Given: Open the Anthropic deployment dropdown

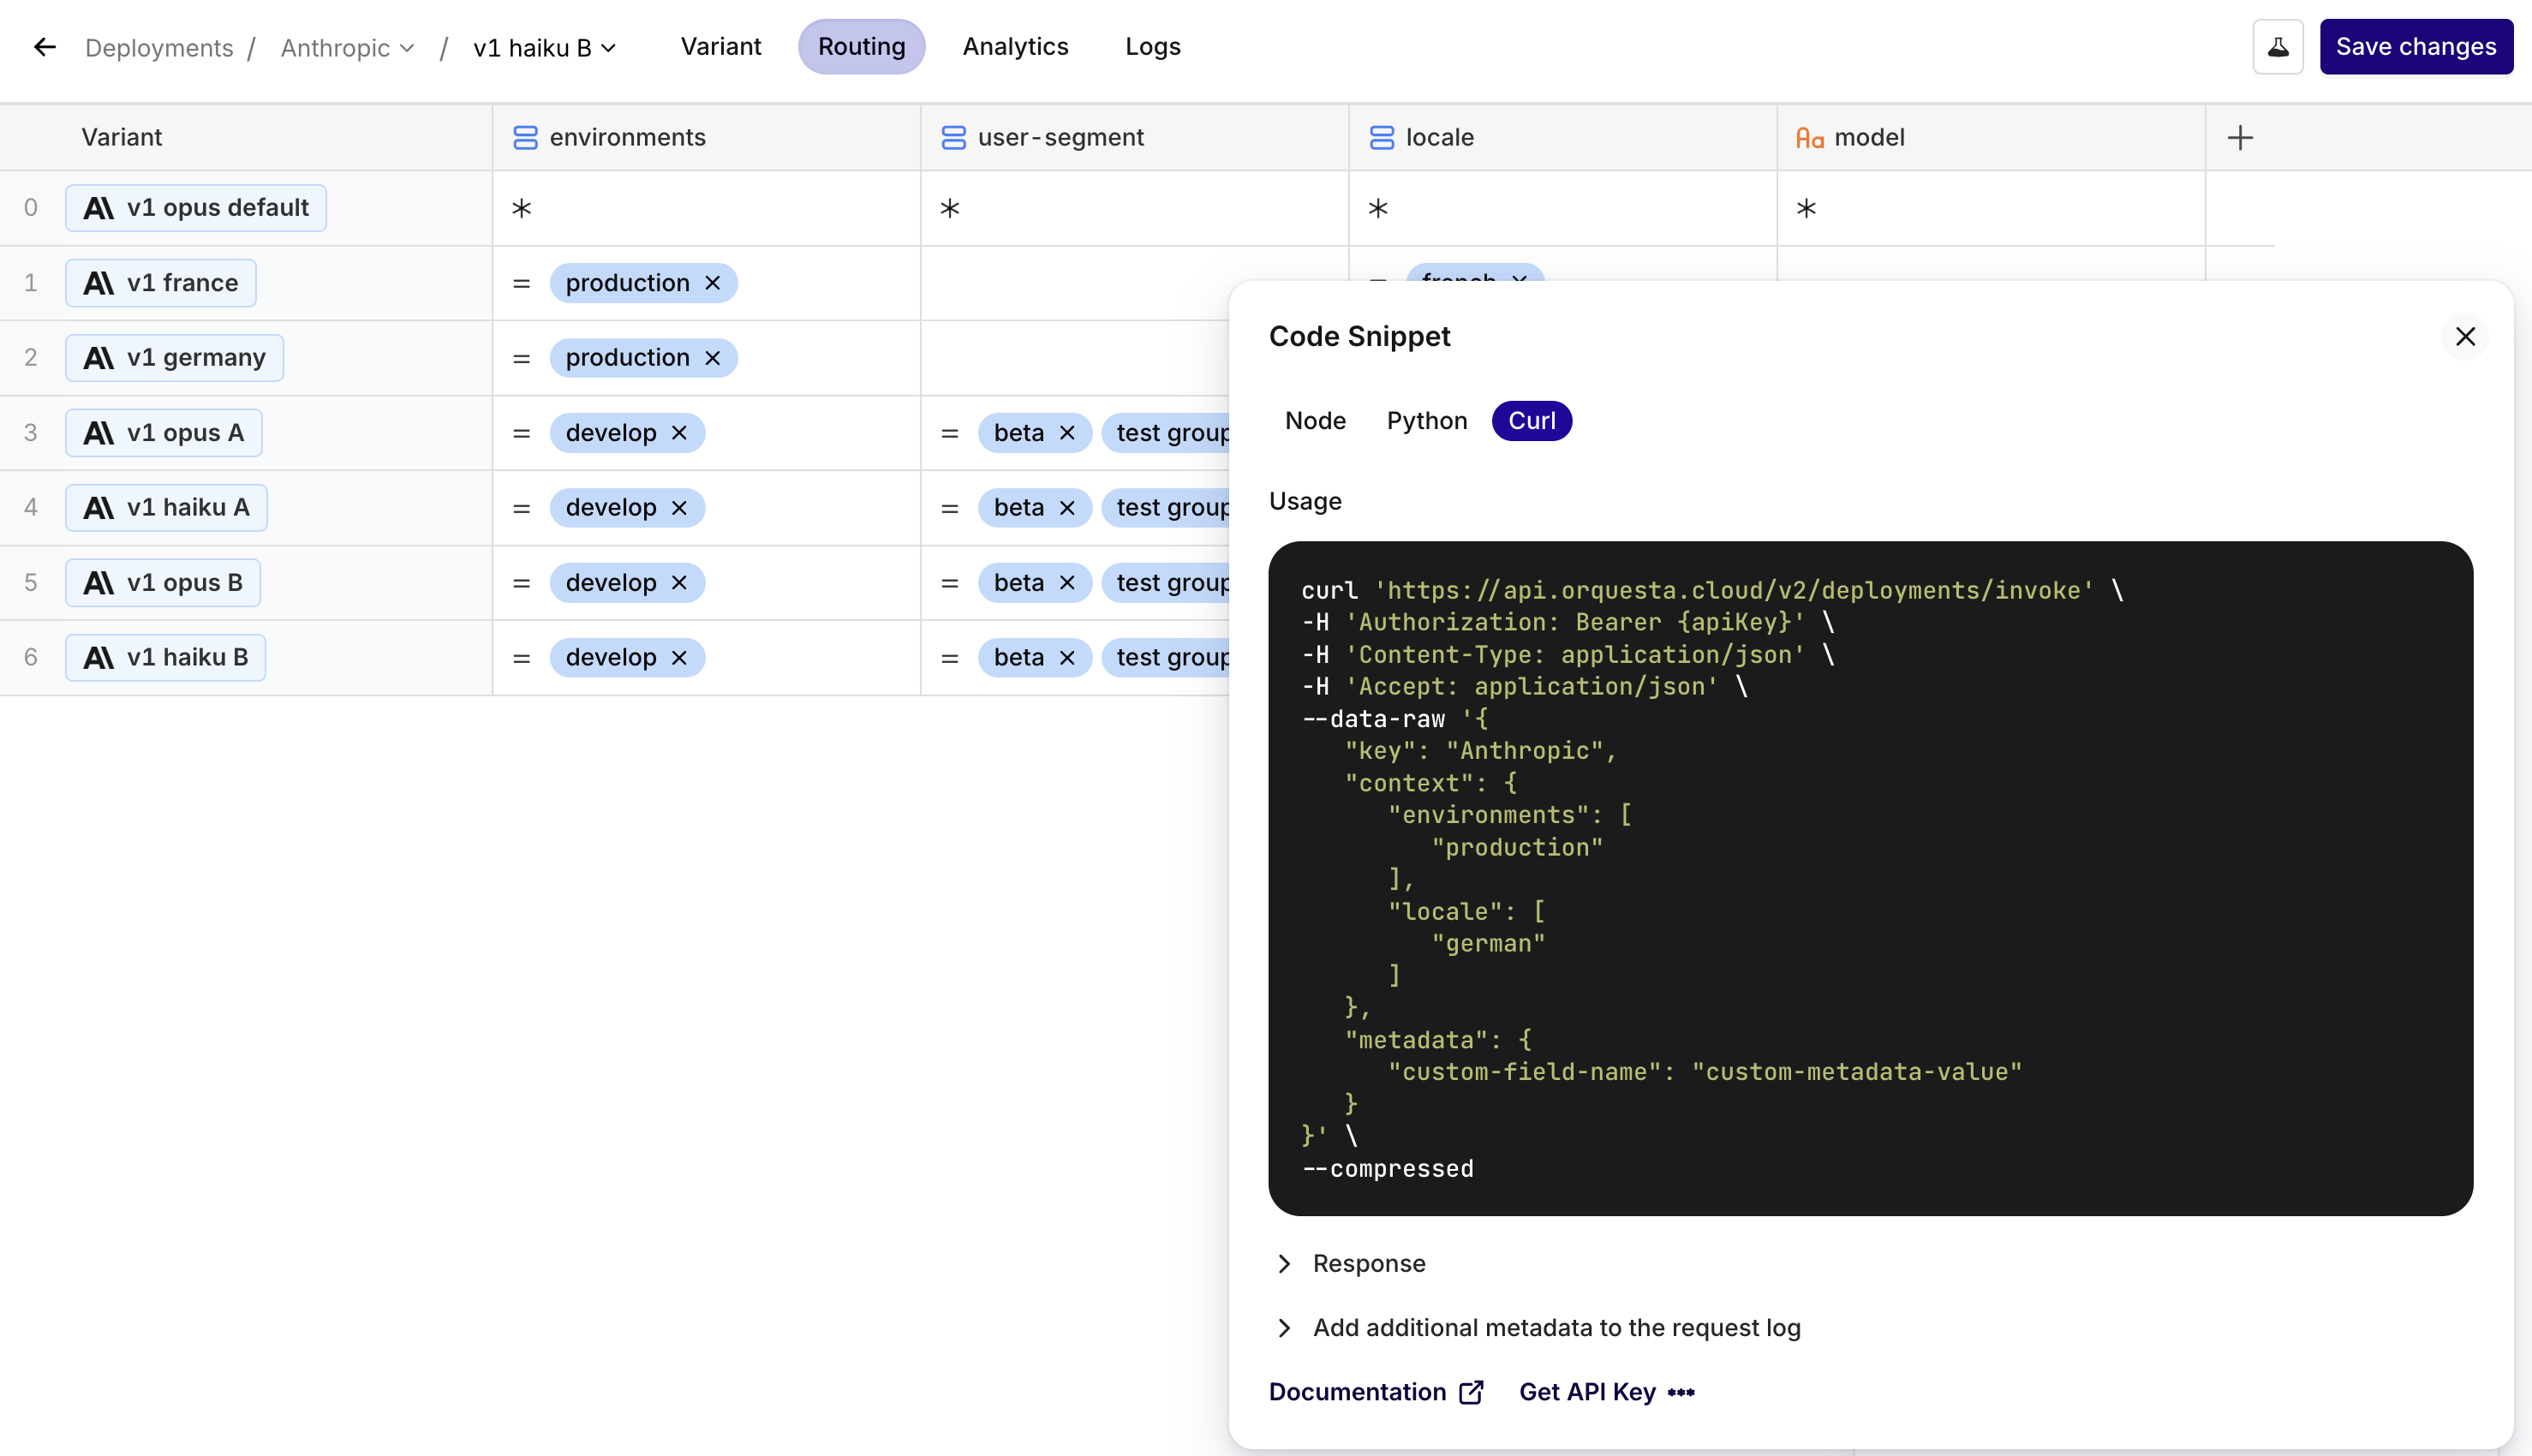Looking at the screenshot, I should pos(347,48).
